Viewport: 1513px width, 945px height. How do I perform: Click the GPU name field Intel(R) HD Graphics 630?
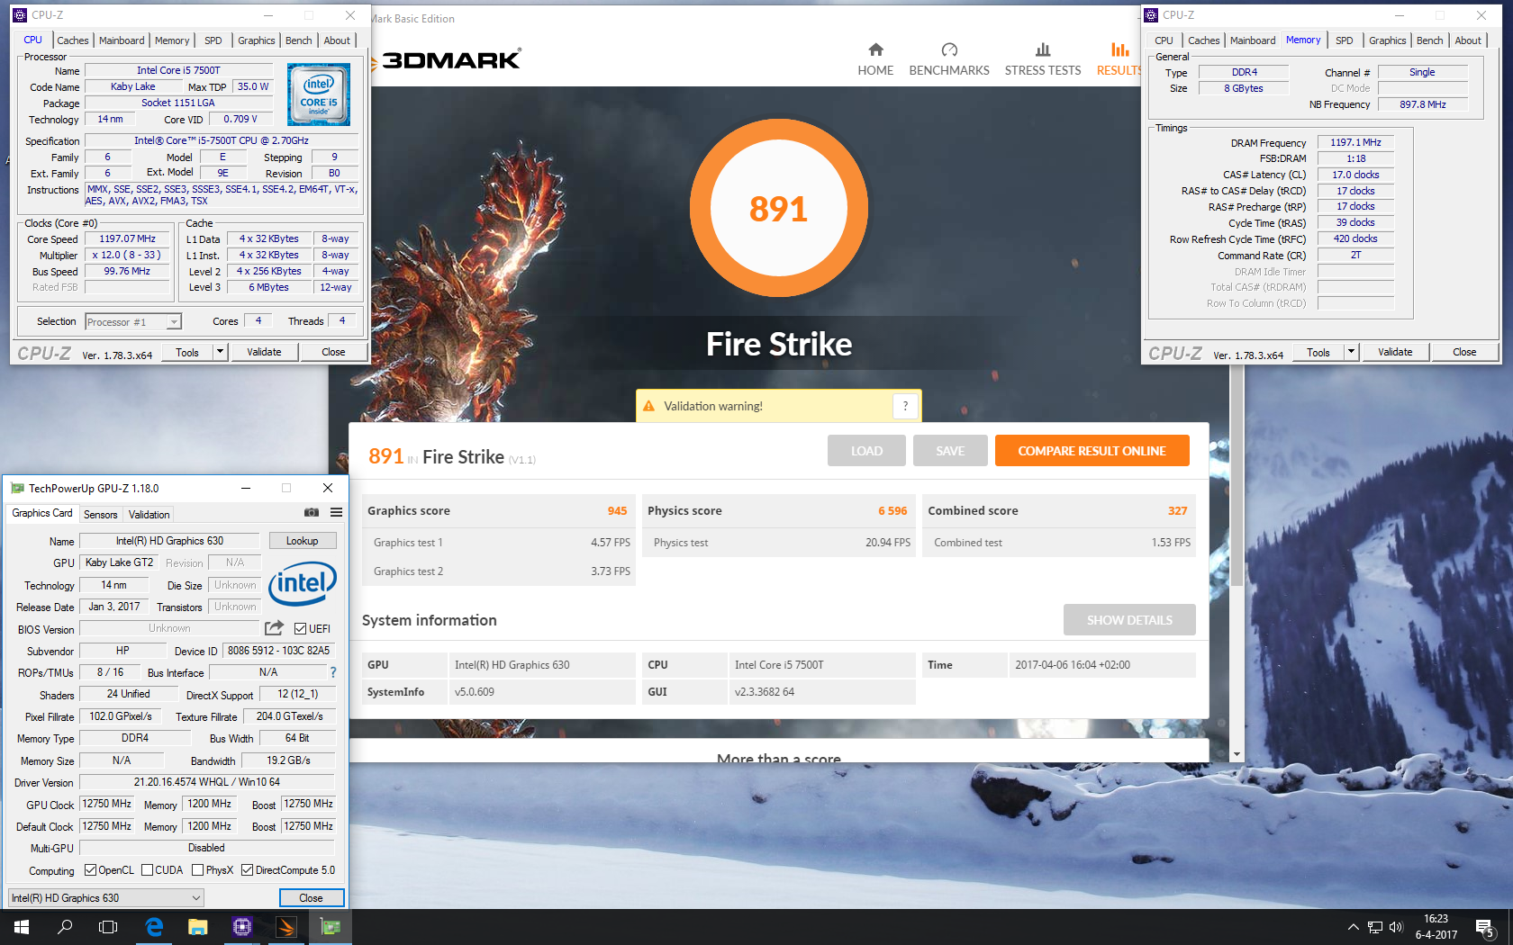pyautogui.click(x=169, y=541)
